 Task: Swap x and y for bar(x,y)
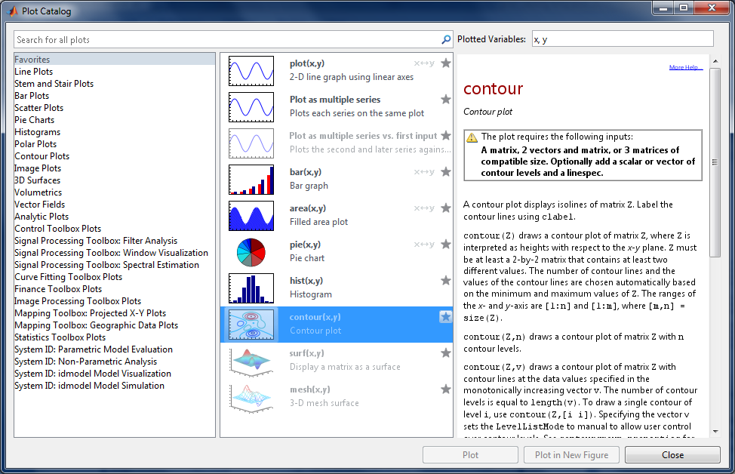(x=424, y=172)
